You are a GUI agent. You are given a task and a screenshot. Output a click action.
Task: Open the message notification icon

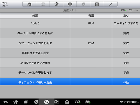[x=122, y=102]
